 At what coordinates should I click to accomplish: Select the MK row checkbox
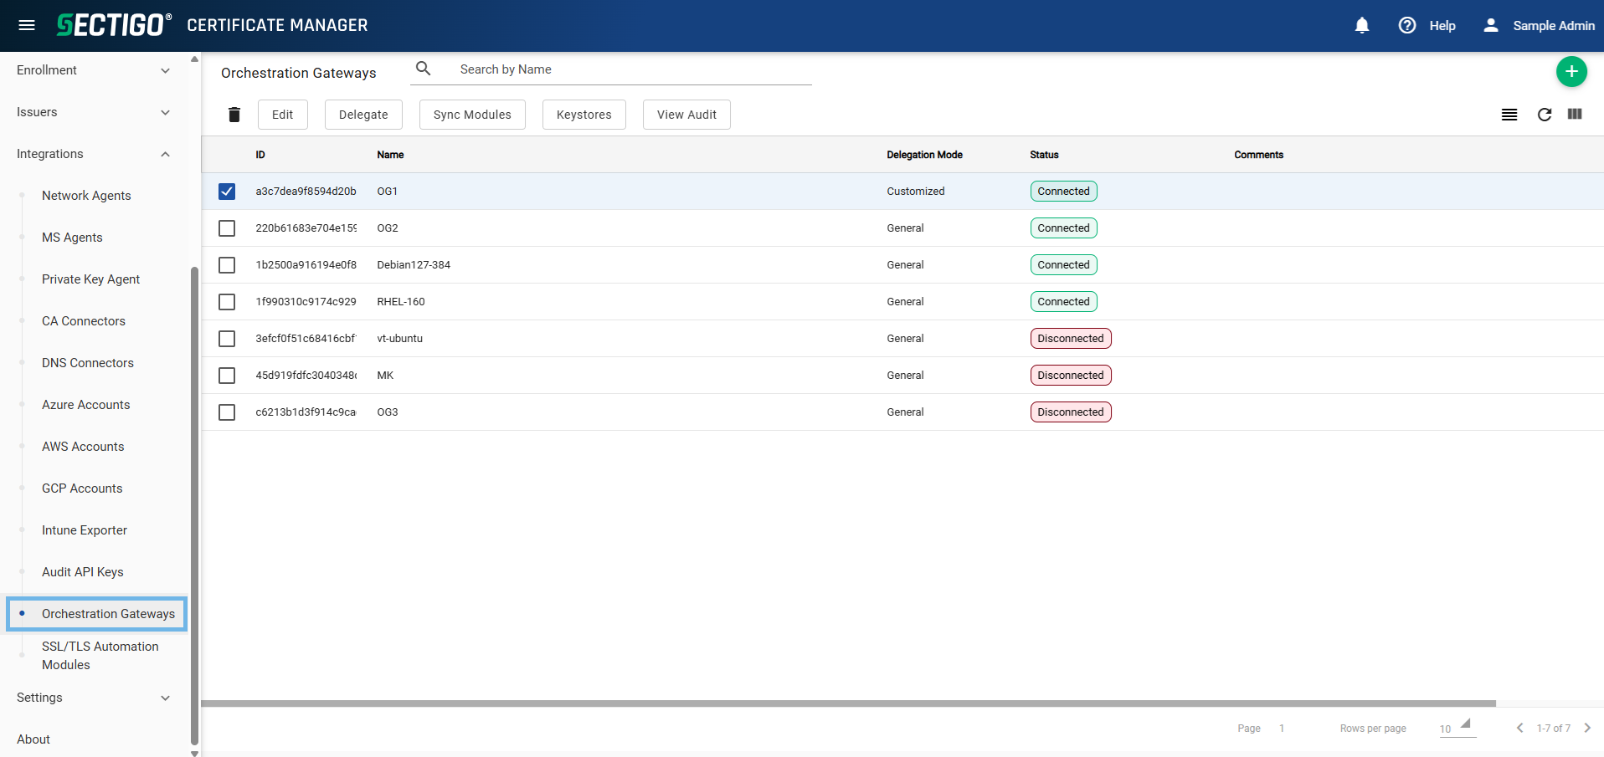point(227,376)
